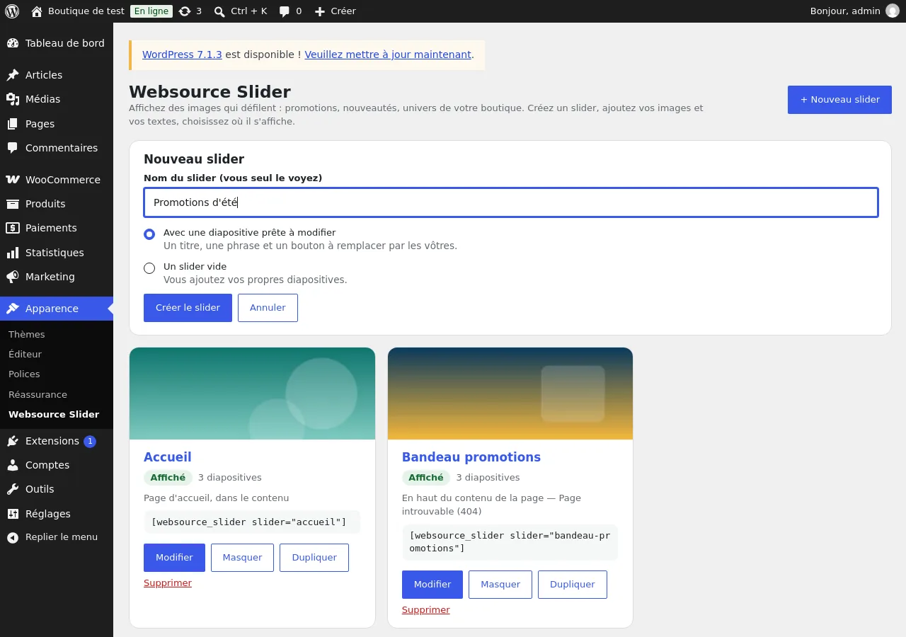The height and width of the screenshot is (637, 906).
Task: Click the 'Créer le slider' button
Action: pos(188,308)
